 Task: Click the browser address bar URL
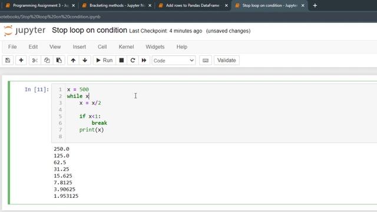[x=50, y=17]
